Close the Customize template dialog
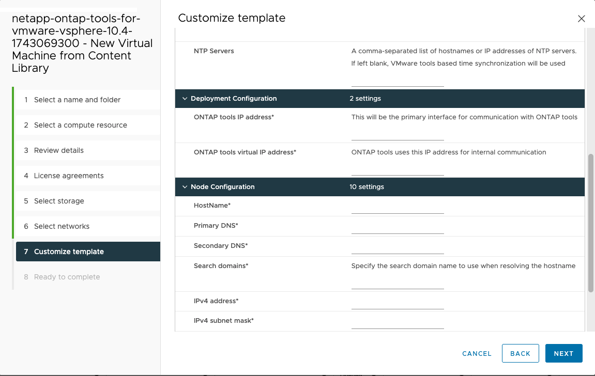 [x=582, y=19]
